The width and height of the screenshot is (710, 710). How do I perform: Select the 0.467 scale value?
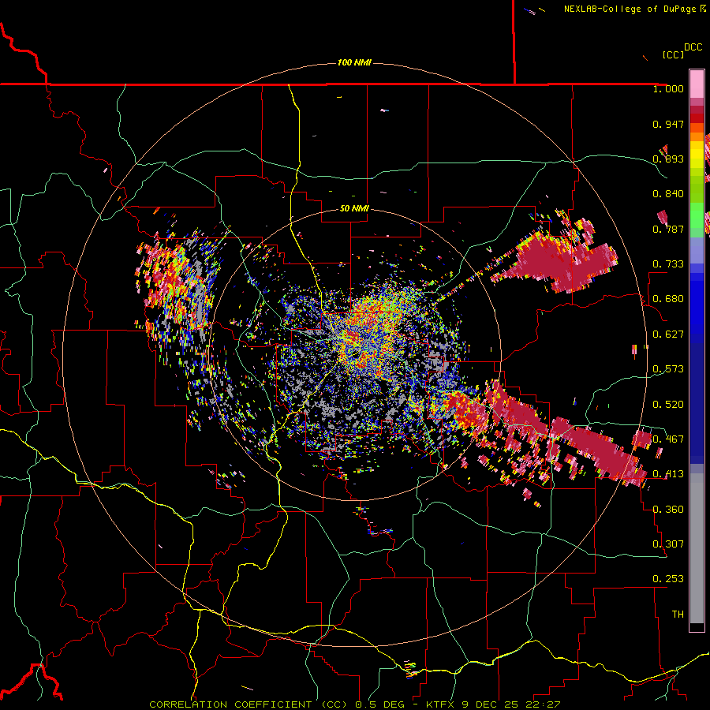click(668, 439)
